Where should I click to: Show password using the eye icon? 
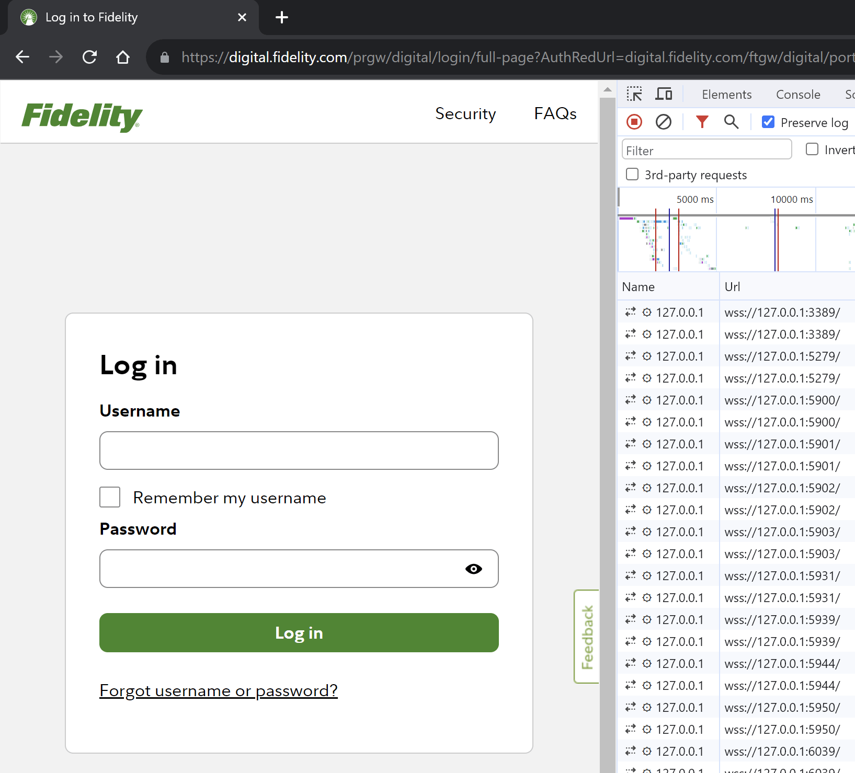[x=474, y=569]
